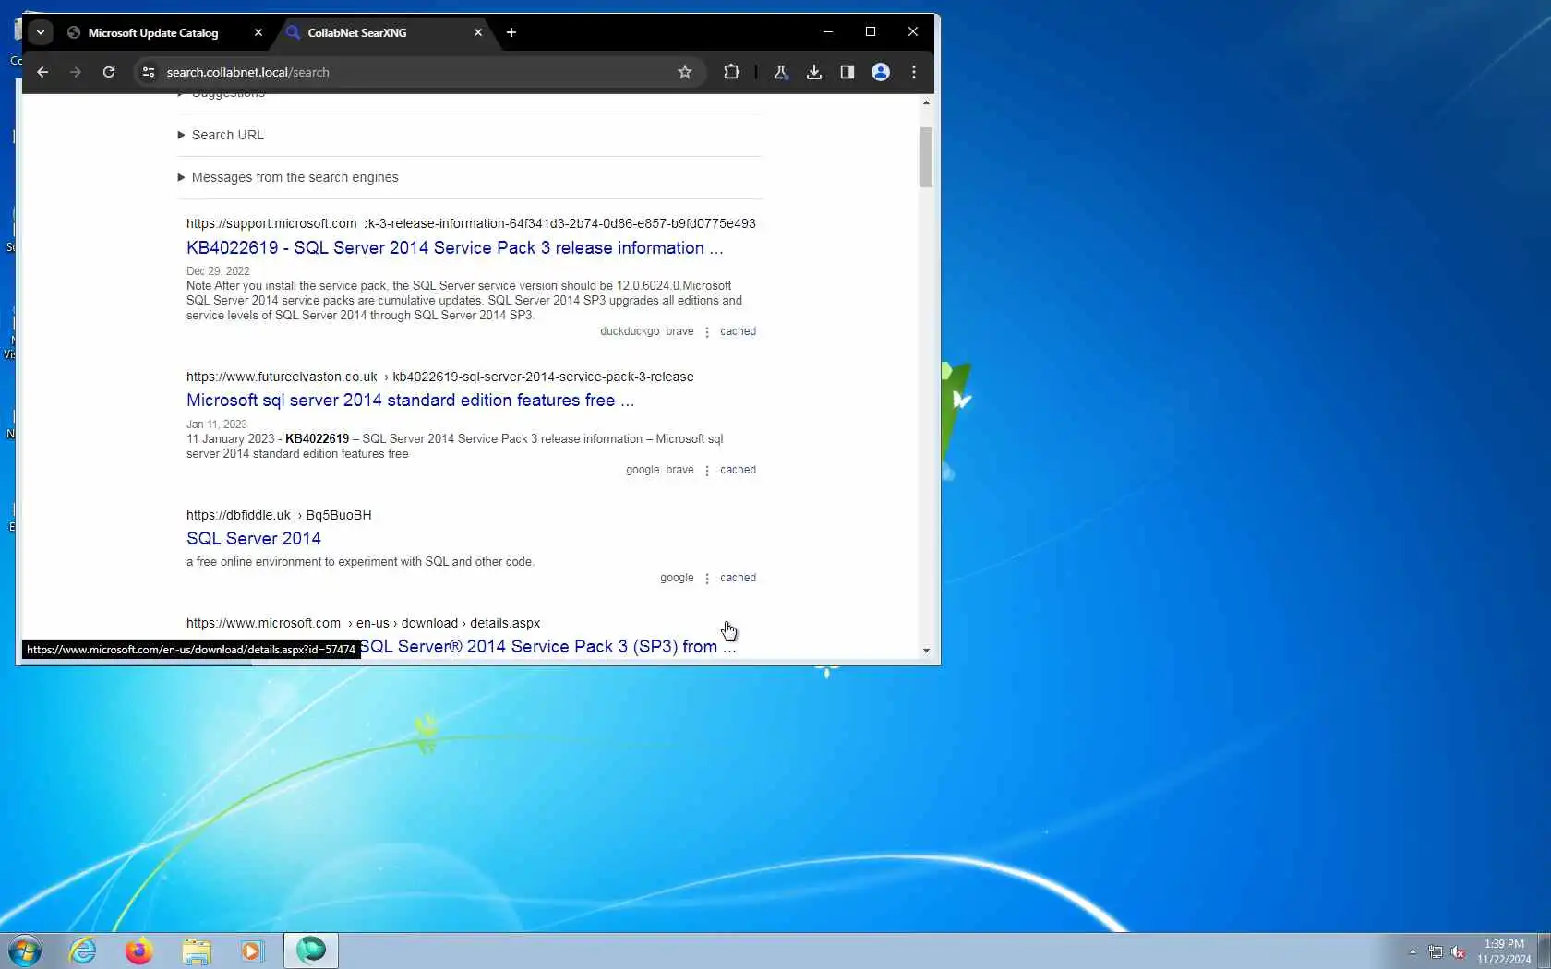Expand the Search URL section

pyautogui.click(x=227, y=135)
